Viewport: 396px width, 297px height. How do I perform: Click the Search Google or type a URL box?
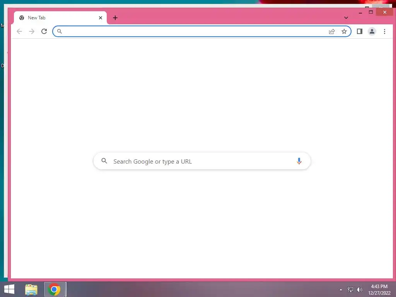coord(202,161)
